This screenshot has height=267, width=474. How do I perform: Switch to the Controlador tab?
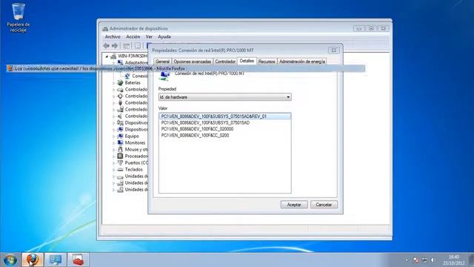[225, 62]
